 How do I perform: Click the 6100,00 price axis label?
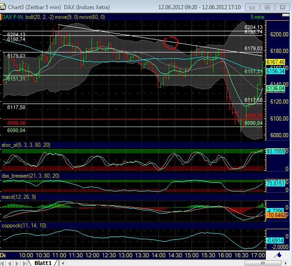pos(279,119)
